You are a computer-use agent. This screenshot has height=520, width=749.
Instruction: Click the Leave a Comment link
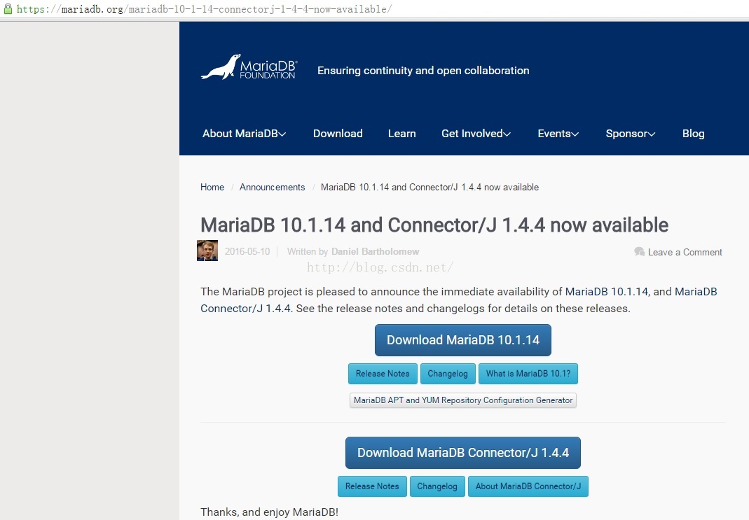[x=685, y=252]
